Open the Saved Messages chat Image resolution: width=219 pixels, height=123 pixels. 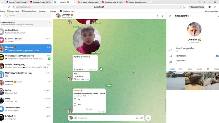pos(26,109)
